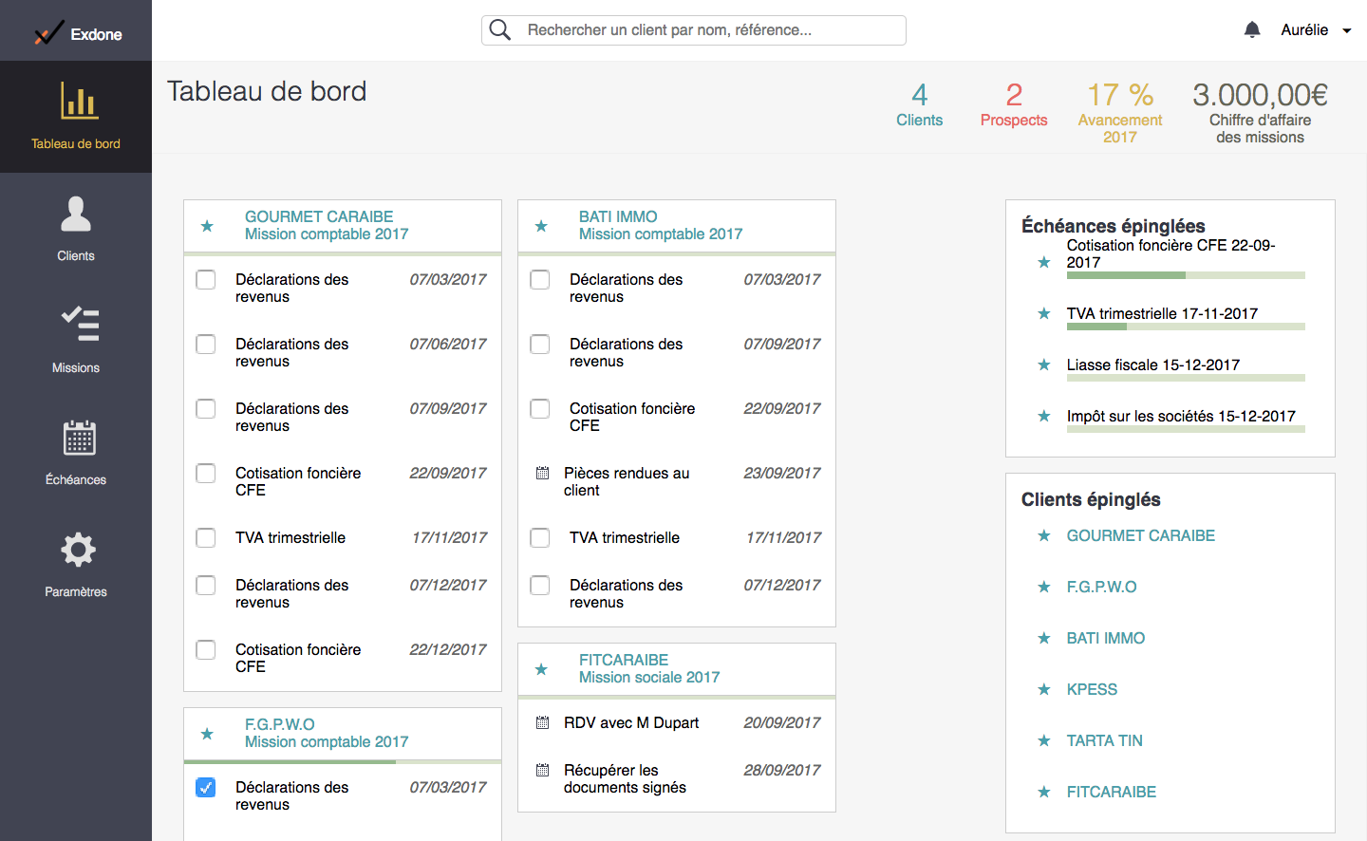
Task: Click the search magnifier icon
Action: pyautogui.click(x=500, y=29)
